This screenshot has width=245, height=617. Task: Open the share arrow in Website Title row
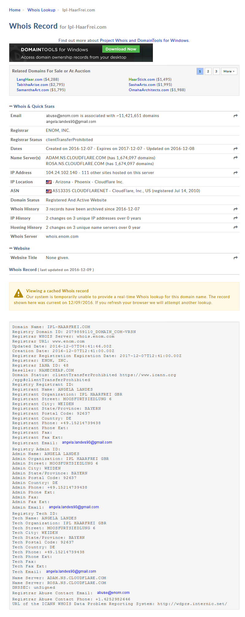tap(235, 258)
